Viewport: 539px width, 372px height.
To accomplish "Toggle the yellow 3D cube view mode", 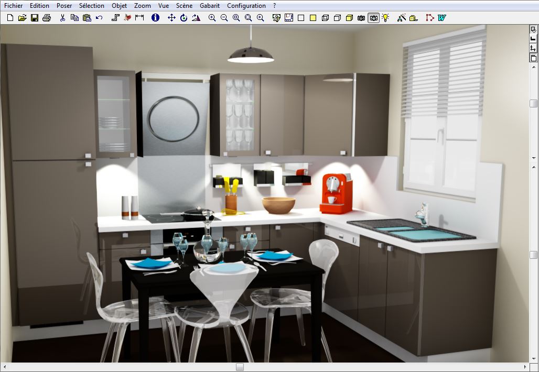I will (x=349, y=18).
